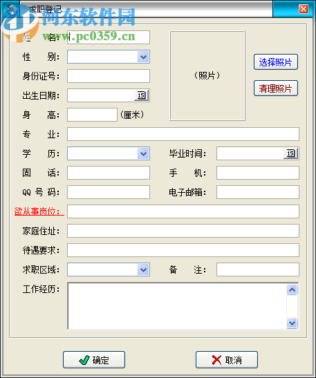
Task: Focus the 备注 input field
Action: pyautogui.click(x=258, y=270)
